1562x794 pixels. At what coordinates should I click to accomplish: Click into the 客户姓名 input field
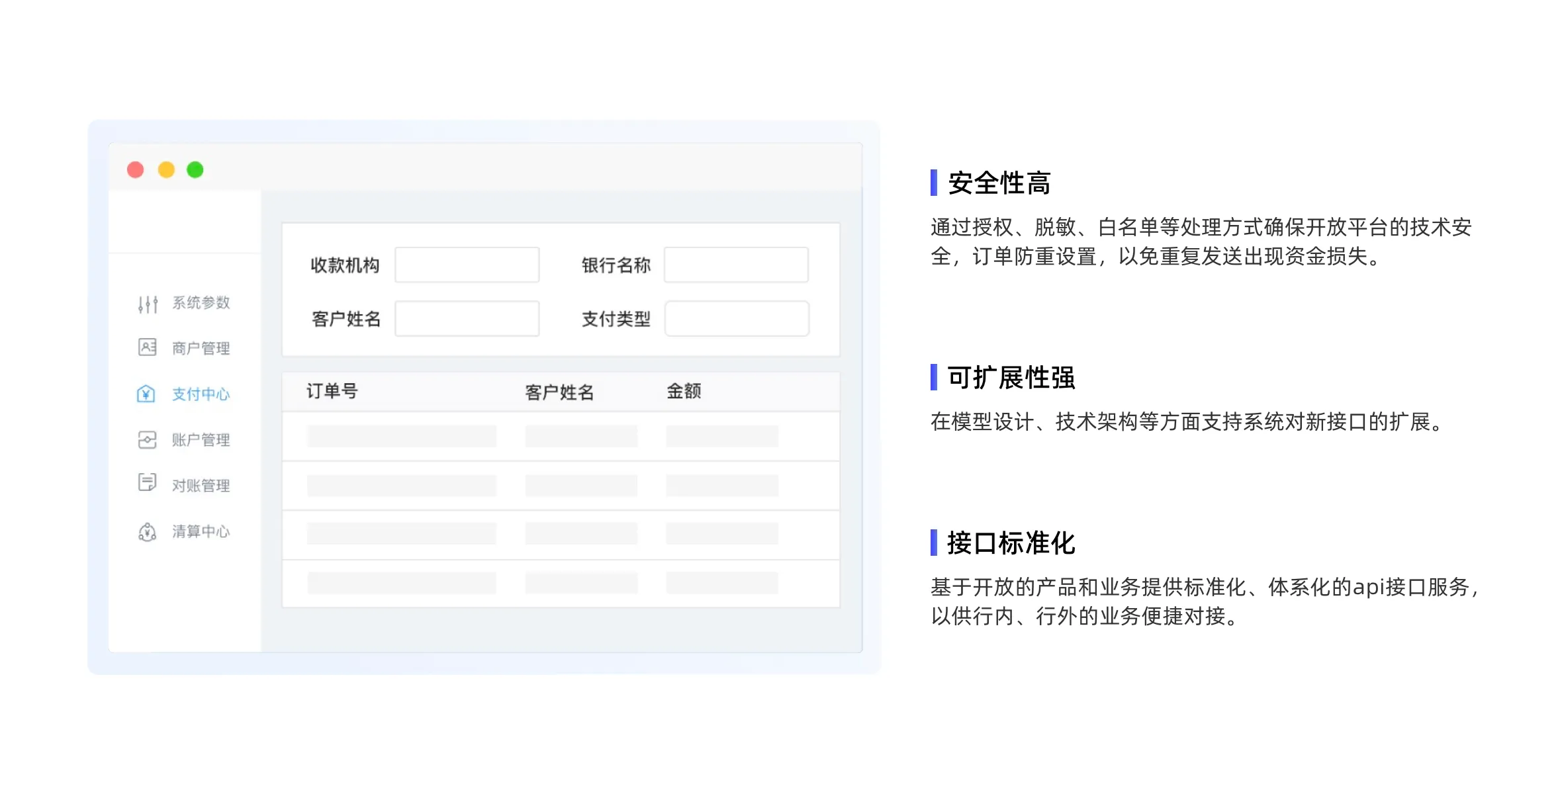467,319
